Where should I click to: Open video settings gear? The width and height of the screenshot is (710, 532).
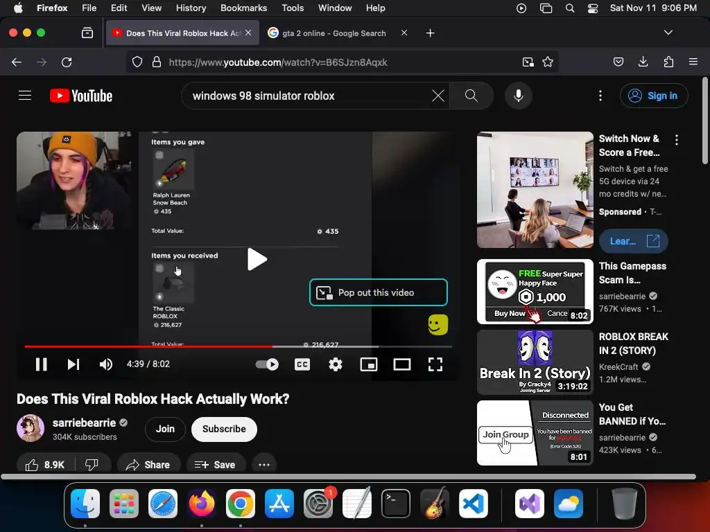[335, 364]
